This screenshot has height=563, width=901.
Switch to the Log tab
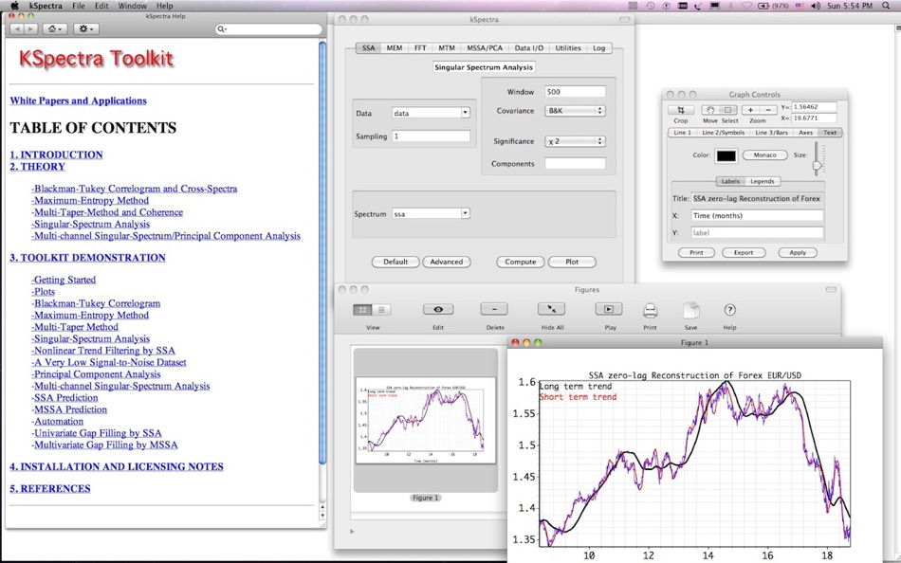(x=598, y=48)
